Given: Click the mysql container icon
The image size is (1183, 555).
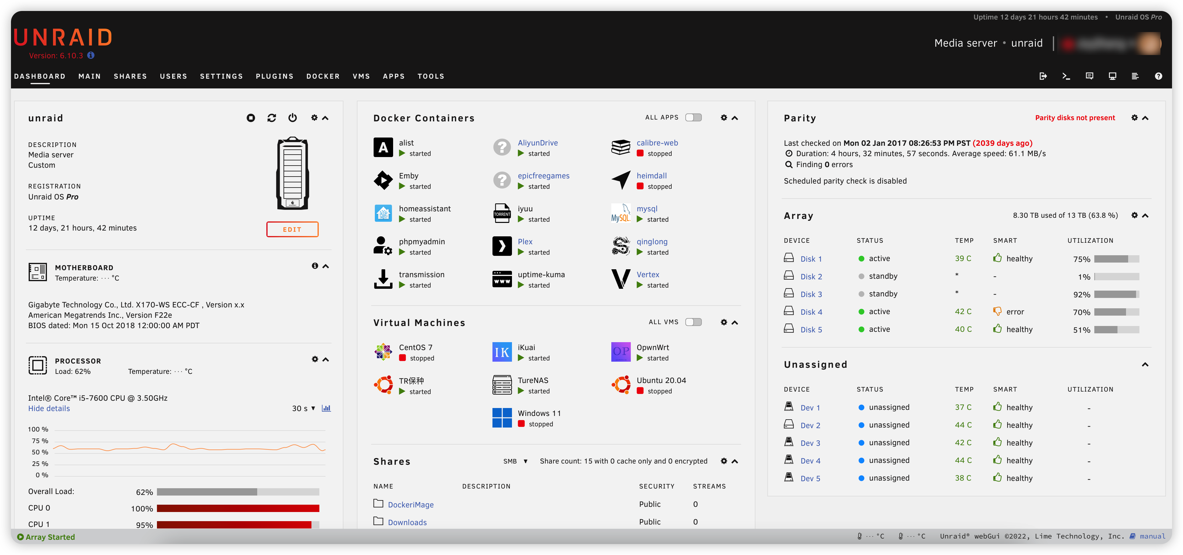Looking at the screenshot, I should tap(621, 213).
